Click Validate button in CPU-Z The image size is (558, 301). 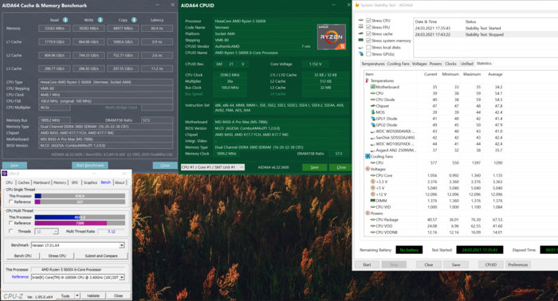(x=93, y=295)
